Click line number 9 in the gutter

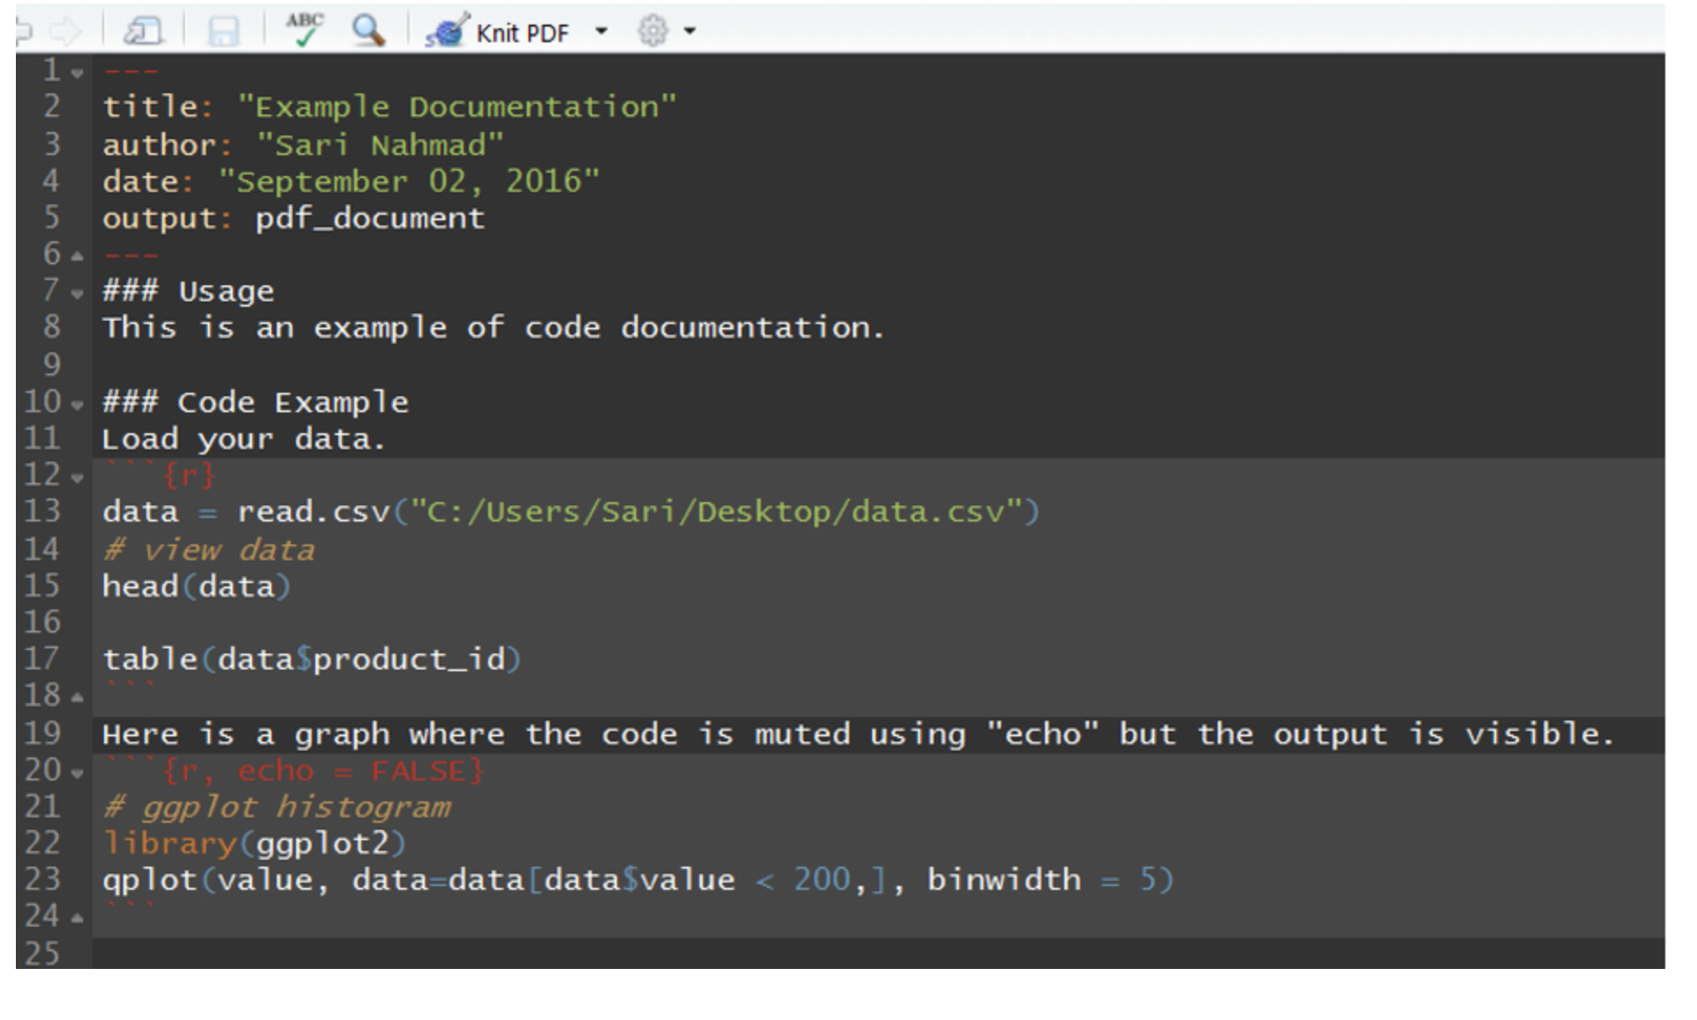(52, 365)
